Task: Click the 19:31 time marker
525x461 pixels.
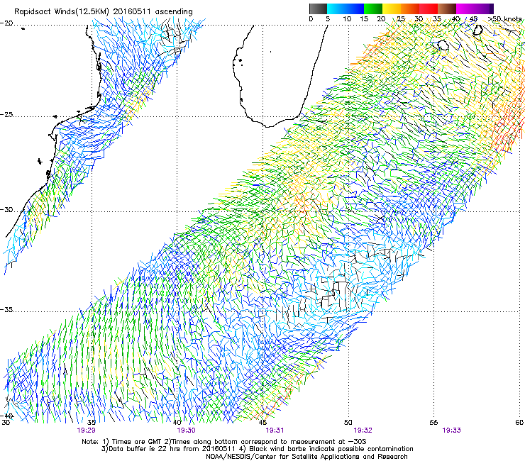Action: (x=275, y=431)
